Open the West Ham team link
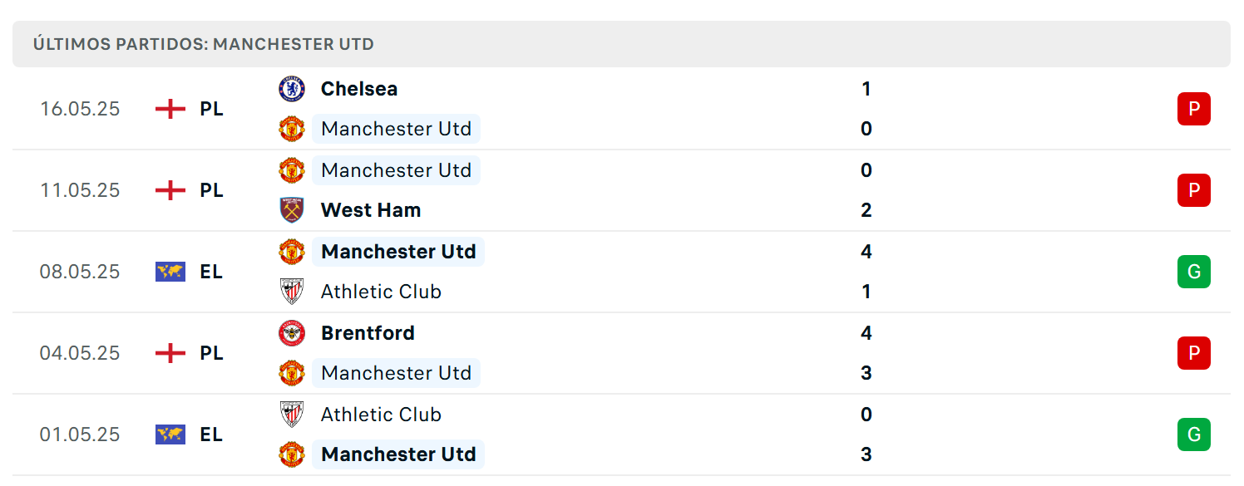The height and width of the screenshot is (486, 1244). (x=371, y=210)
